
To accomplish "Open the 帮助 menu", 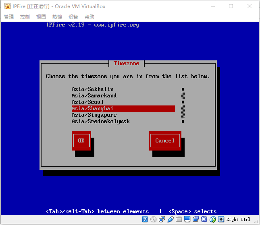I will click(x=89, y=17).
